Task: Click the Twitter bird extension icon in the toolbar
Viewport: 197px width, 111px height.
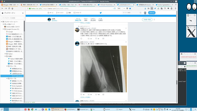Action: [155, 8]
